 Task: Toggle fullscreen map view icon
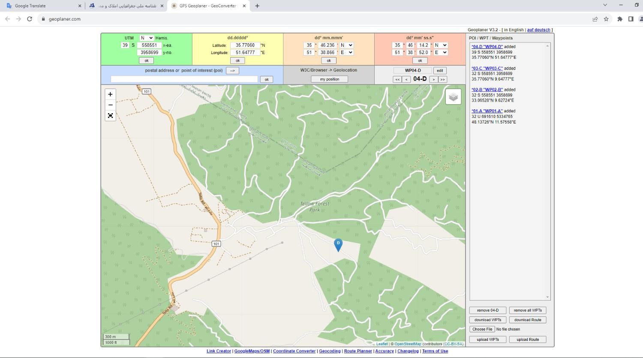pos(110,116)
